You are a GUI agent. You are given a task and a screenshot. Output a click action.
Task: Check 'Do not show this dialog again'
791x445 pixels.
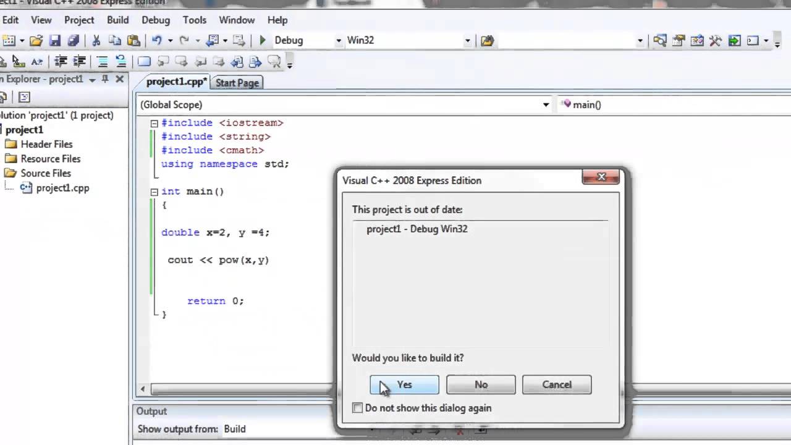357,408
